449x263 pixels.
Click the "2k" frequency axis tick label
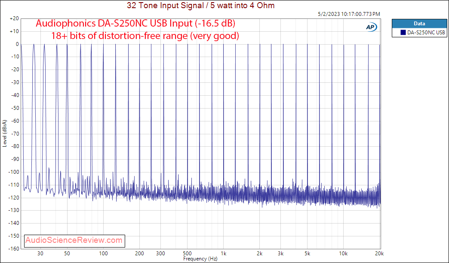pyautogui.click(x=259, y=253)
